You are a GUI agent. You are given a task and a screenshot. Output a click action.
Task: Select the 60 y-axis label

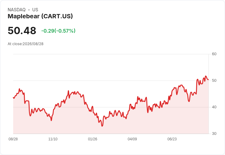point(214,54)
